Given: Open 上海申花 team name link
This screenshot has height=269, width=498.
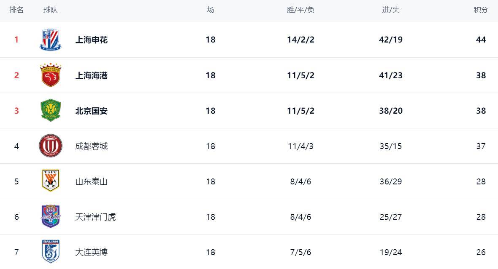Looking at the screenshot, I should (x=91, y=40).
